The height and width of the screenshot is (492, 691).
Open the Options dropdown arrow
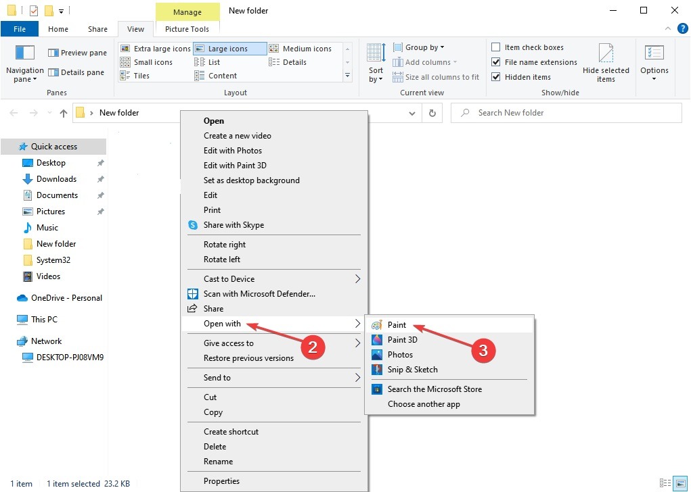click(x=654, y=79)
